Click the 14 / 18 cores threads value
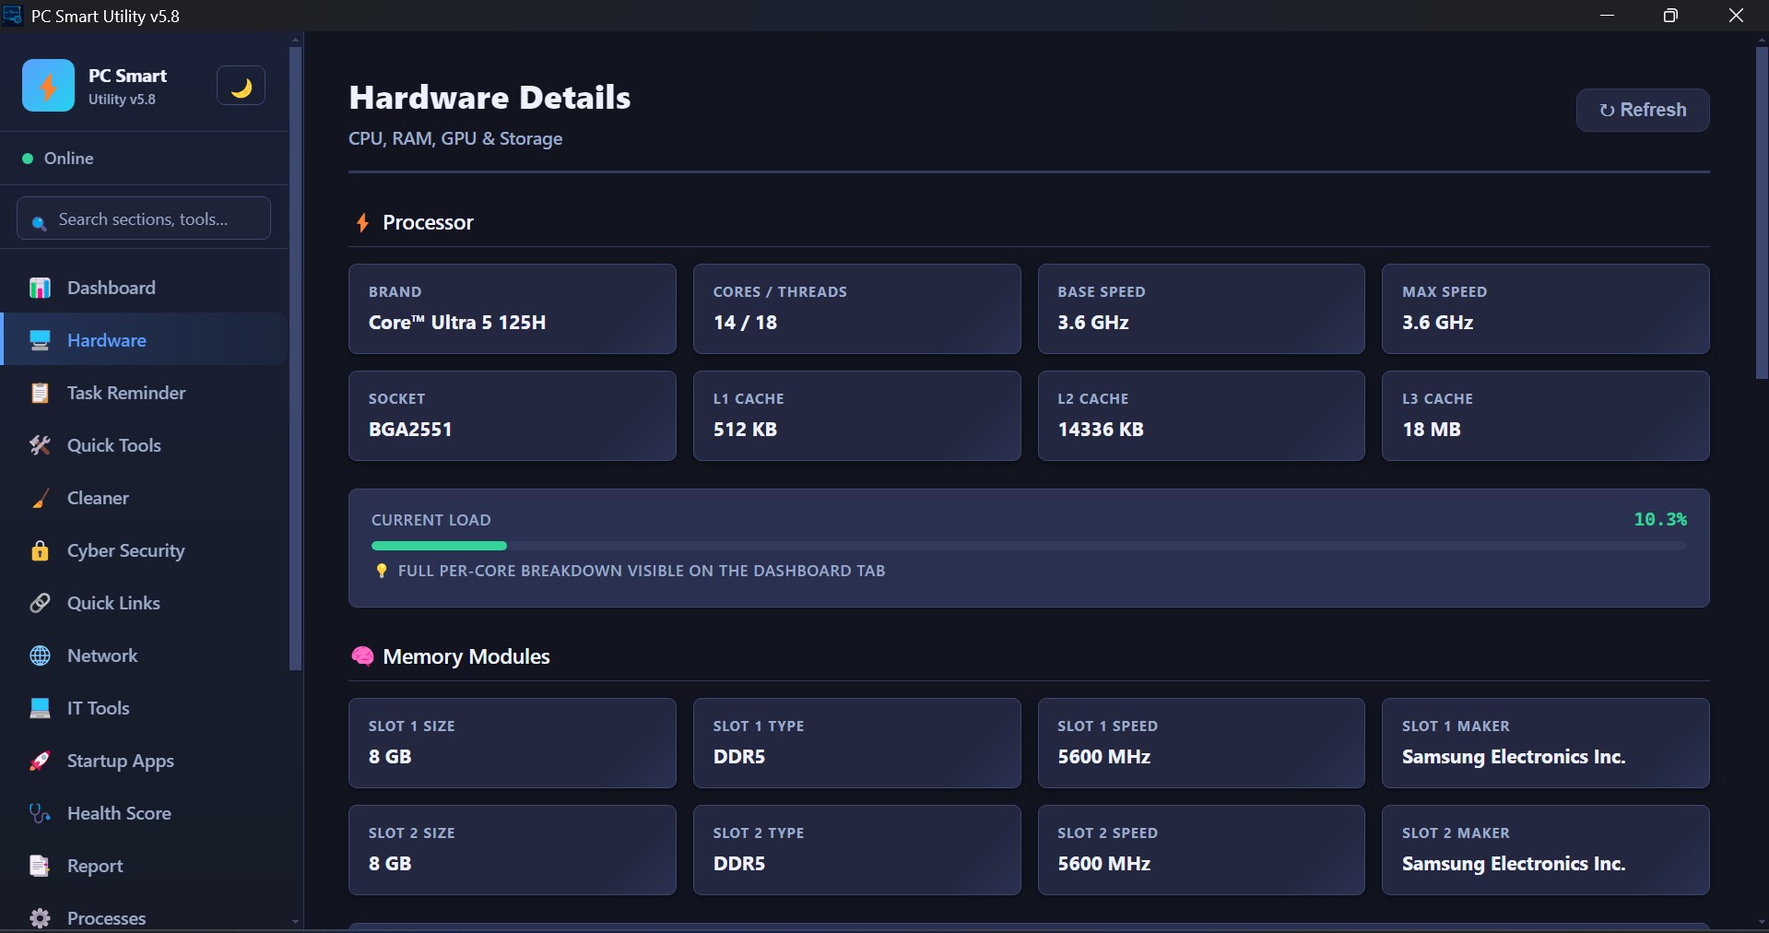 coord(745,323)
